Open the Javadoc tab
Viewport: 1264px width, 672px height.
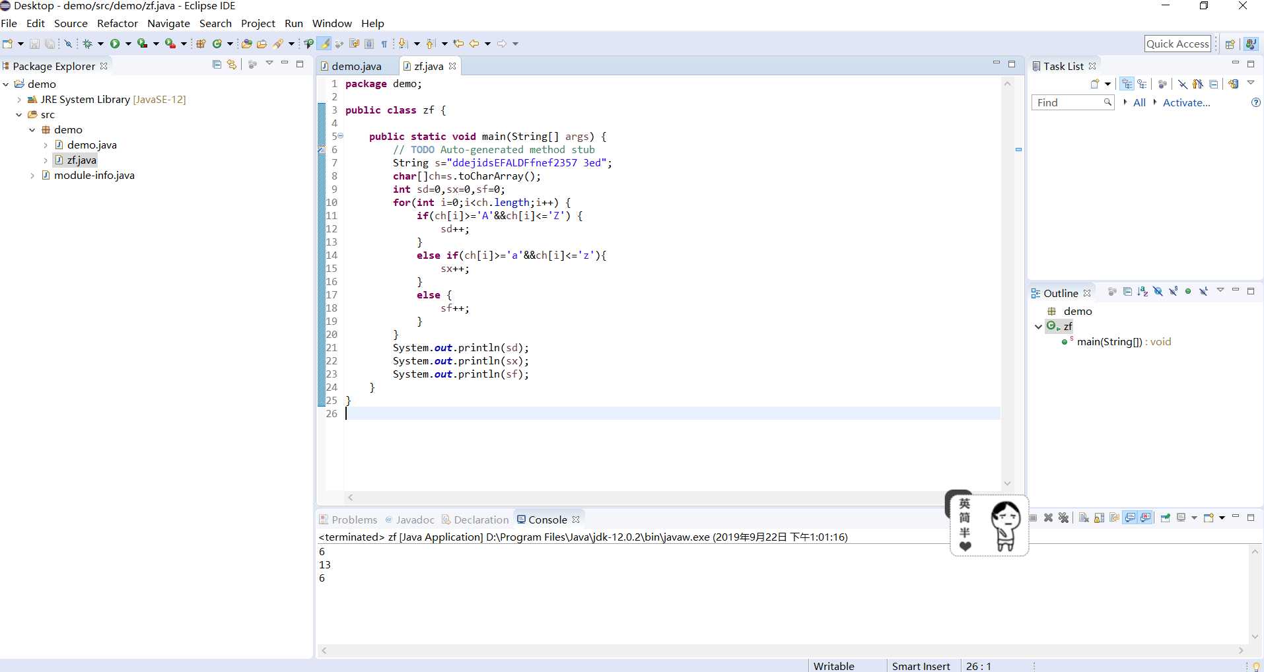pyautogui.click(x=409, y=520)
